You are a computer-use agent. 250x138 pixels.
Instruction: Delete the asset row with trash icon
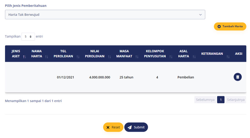click(x=238, y=77)
